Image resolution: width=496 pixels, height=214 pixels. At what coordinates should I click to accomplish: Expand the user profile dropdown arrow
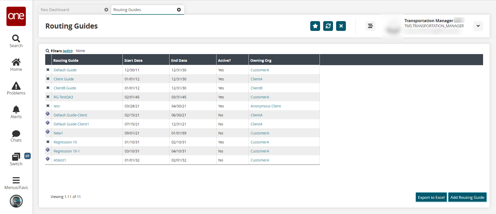coord(478,26)
